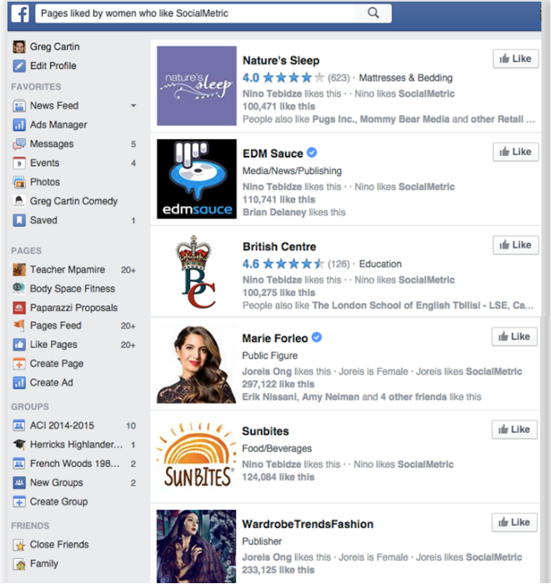Open EDM Sauce page title link

point(273,154)
